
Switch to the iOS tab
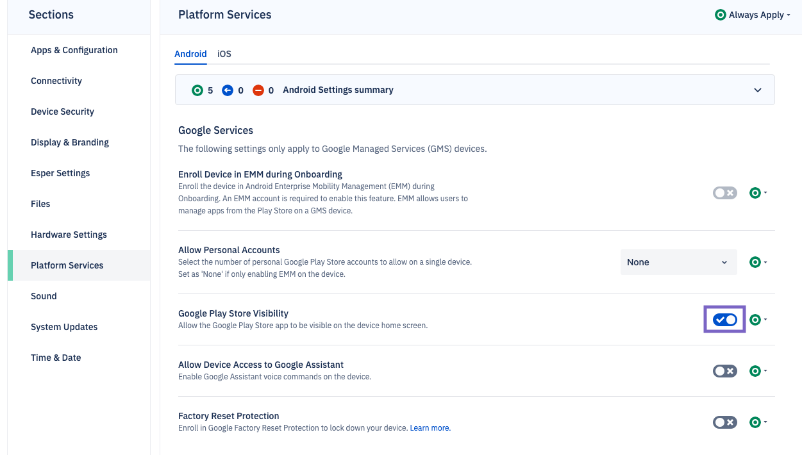(224, 54)
